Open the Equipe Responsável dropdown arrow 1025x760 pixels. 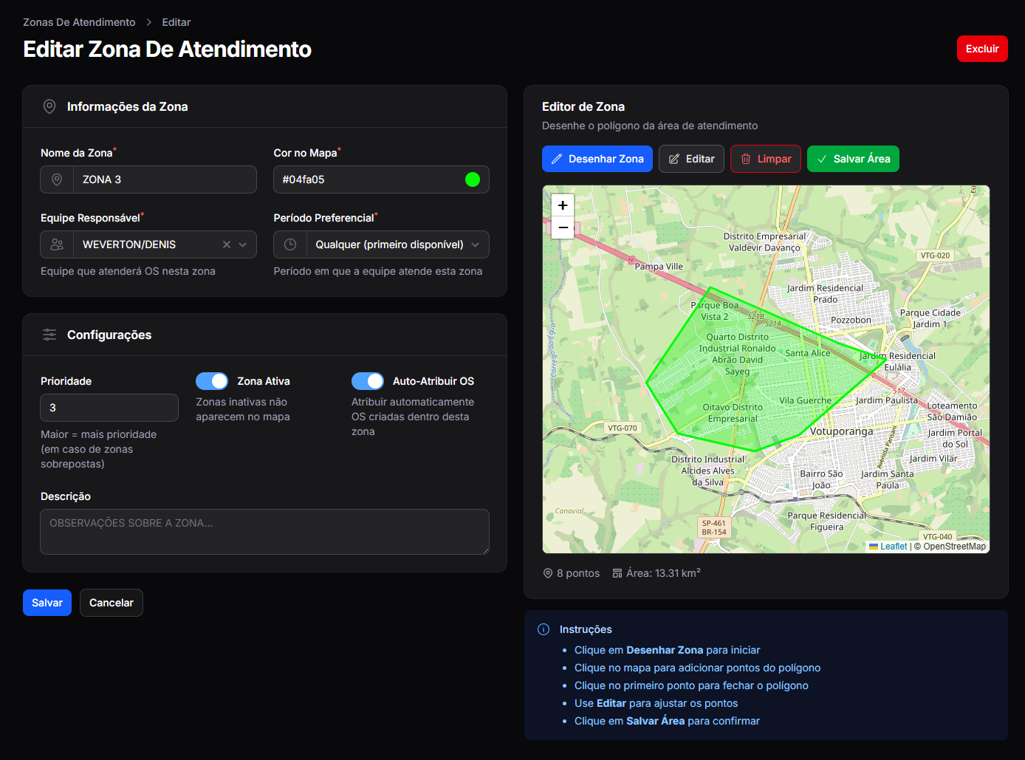point(243,244)
